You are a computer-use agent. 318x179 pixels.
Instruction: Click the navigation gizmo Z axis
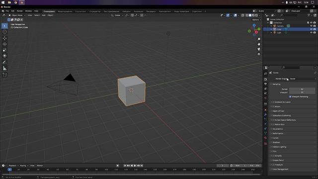pyautogui.click(x=254, y=25)
